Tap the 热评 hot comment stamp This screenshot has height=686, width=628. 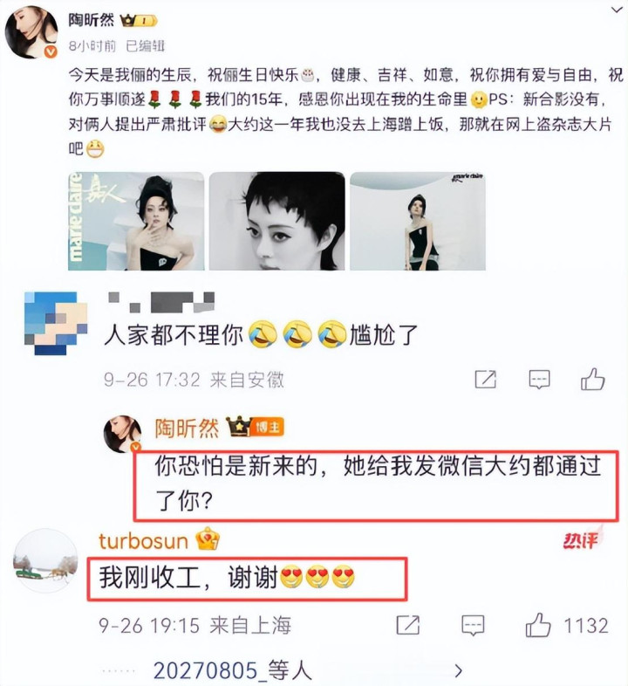coord(582,539)
